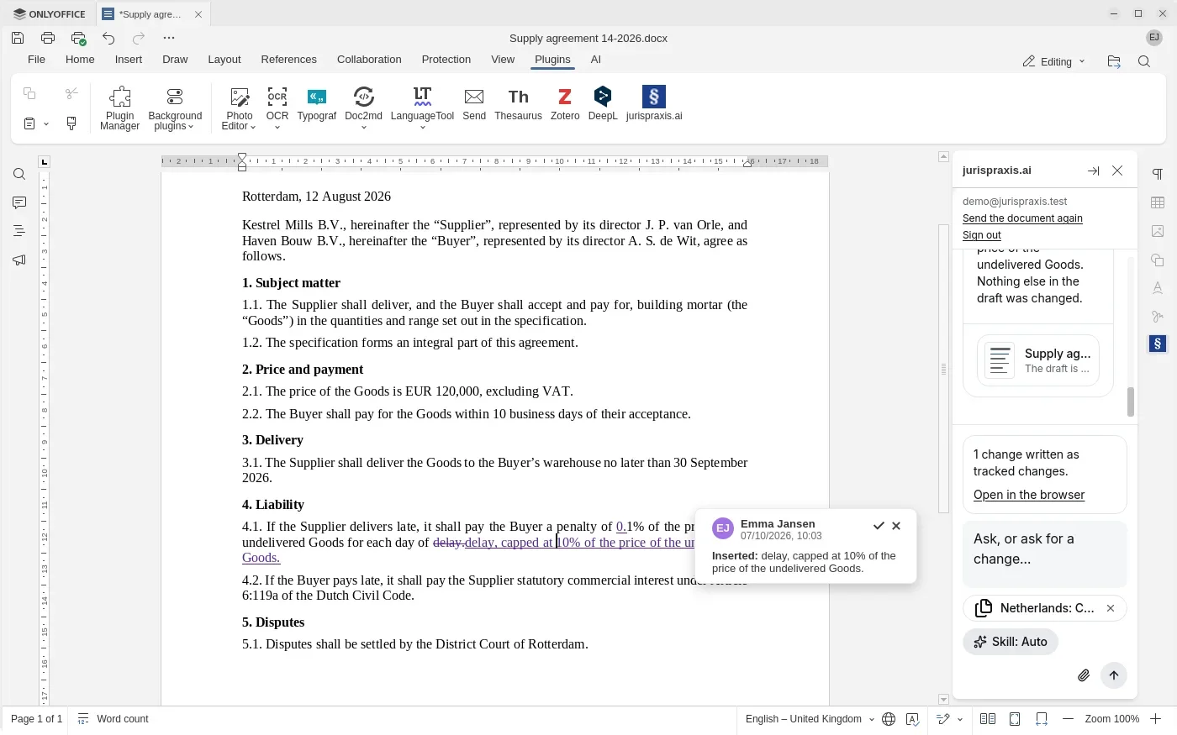Start the DeepL translator plugin
The width and height of the screenshot is (1177, 735).
pyautogui.click(x=602, y=104)
